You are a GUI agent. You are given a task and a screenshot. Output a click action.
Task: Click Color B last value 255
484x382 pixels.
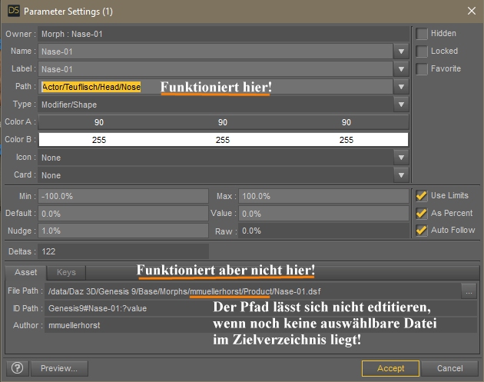[x=346, y=140]
